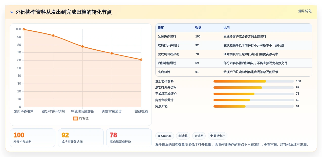Click the chart point for 发起协作资料
This screenshot has width=322, height=157.
[24, 29]
